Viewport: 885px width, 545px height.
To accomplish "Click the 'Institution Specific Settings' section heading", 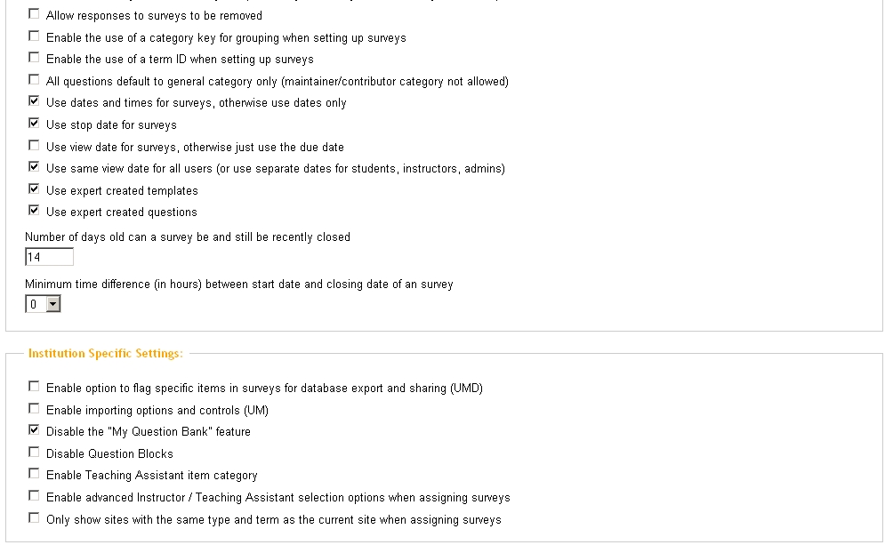I will (x=105, y=354).
